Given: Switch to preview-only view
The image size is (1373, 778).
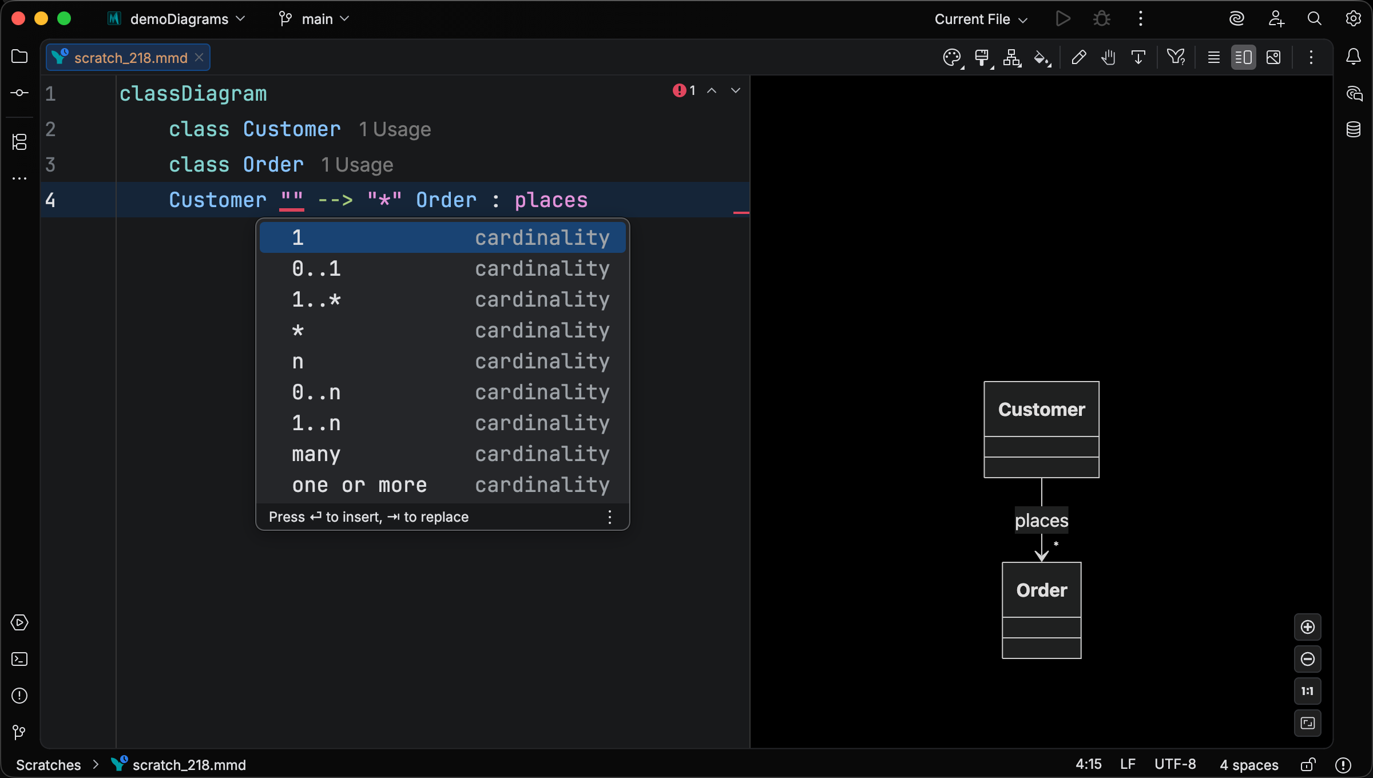Looking at the screenshot, I should coord(1273,57).
